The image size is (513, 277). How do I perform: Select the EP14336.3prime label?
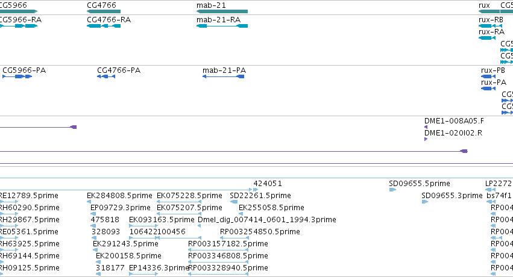[159, 268]
